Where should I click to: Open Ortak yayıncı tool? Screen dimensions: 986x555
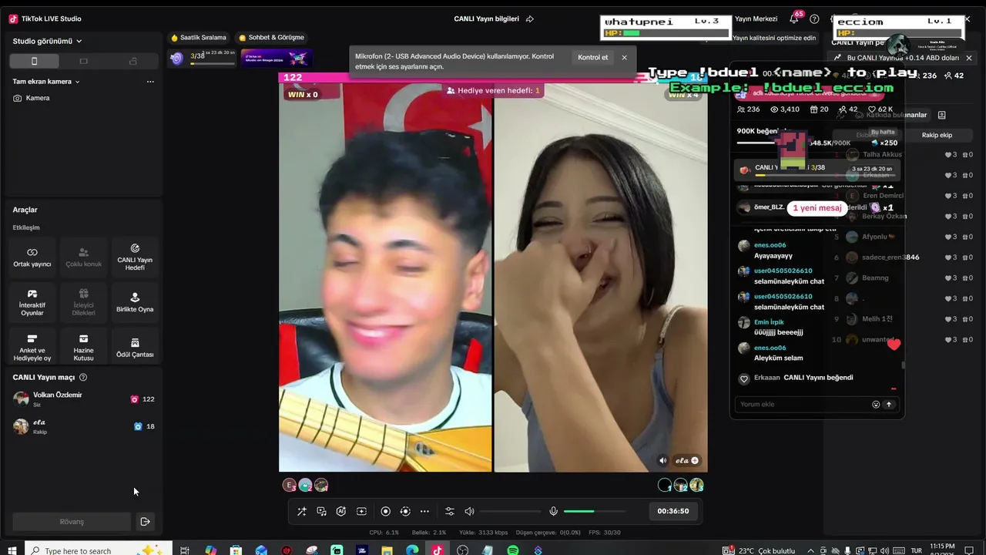[x=32, y=257]
